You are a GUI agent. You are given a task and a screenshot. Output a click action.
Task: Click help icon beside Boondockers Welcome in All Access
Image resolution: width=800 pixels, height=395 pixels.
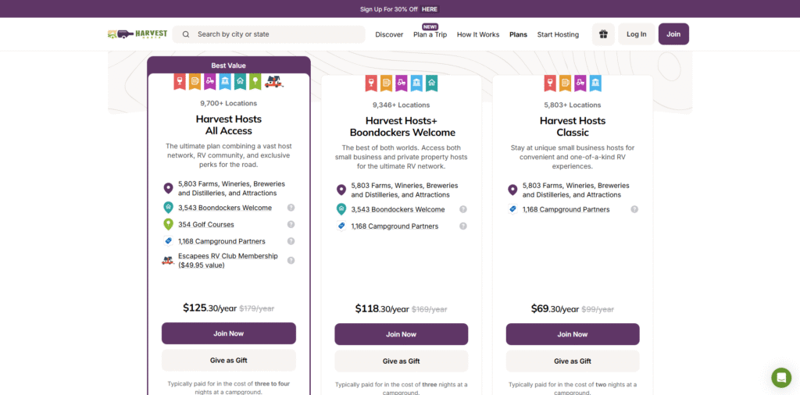(x=291, y=208)
